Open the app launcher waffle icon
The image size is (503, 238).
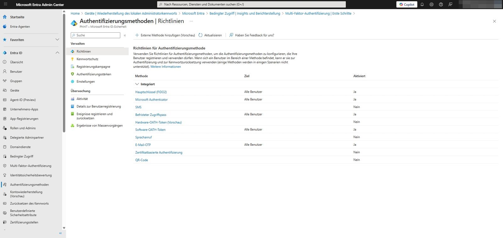(5, 4)
